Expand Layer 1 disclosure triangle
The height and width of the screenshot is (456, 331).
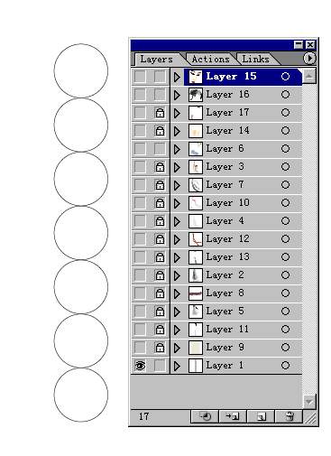pos(177,366)
